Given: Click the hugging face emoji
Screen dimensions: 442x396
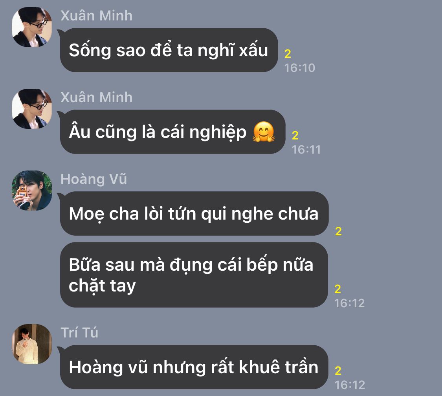Looking at the screenshot, I should (x=264, y=132).
